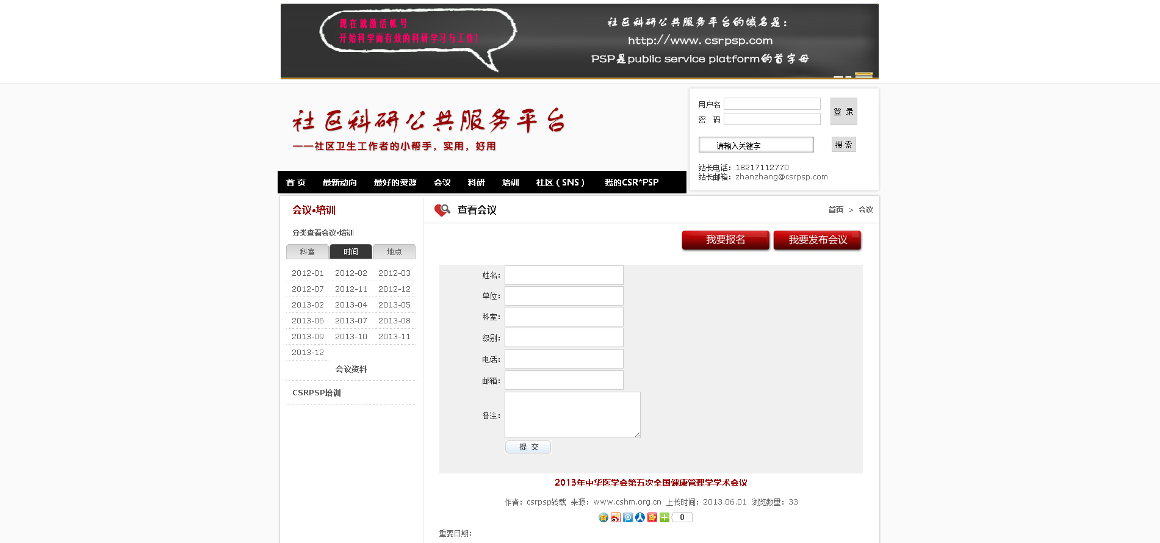Share to QQ Zone via yellow star icon

[x=603, y=517]
